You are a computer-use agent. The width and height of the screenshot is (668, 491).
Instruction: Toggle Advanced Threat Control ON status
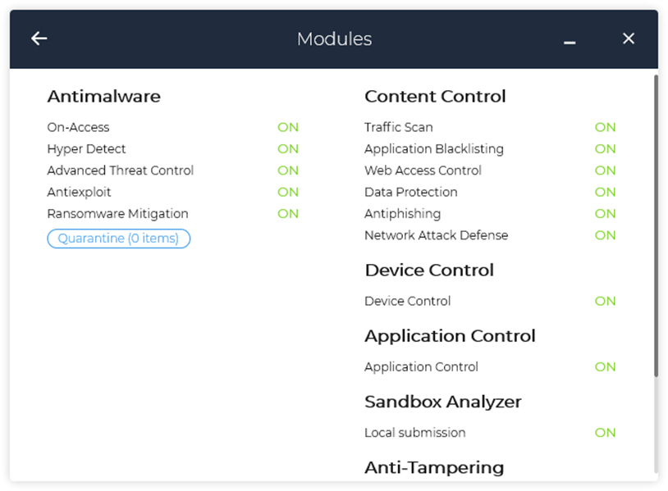[x=288, y=170]
